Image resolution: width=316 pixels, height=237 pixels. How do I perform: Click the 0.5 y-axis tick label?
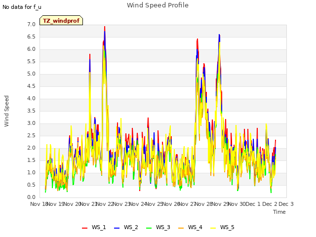coord(31,185)
